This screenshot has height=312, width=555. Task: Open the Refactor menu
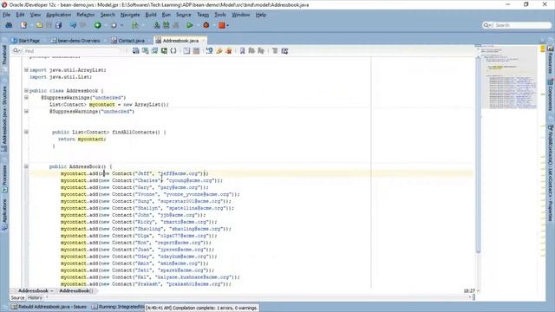[x=86, y=15]
